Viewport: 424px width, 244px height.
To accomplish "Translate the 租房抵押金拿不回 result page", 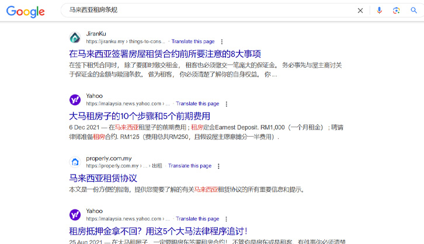I will click(197, 218).
